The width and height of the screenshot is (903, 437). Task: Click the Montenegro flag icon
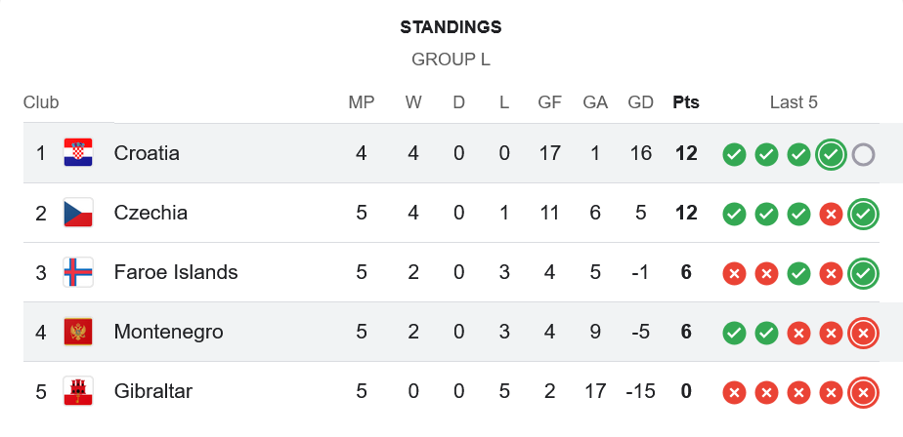tap(78, 332)
